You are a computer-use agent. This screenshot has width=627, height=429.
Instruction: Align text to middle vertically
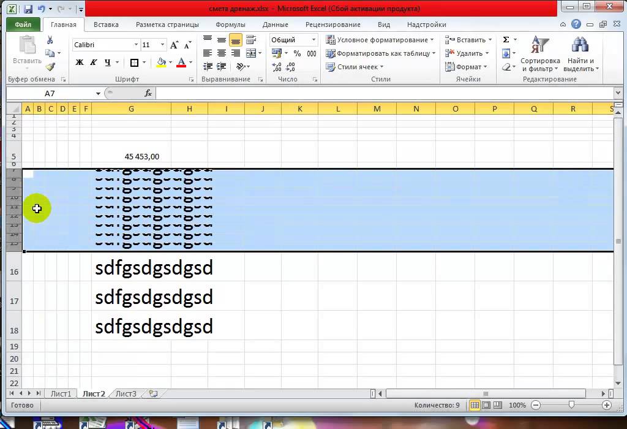pyautogui.click(x=222, y=40)
